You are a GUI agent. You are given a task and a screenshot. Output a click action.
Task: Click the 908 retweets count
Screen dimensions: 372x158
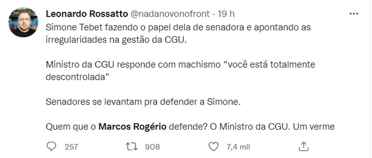pyautogui.click(x=152, y=146)
